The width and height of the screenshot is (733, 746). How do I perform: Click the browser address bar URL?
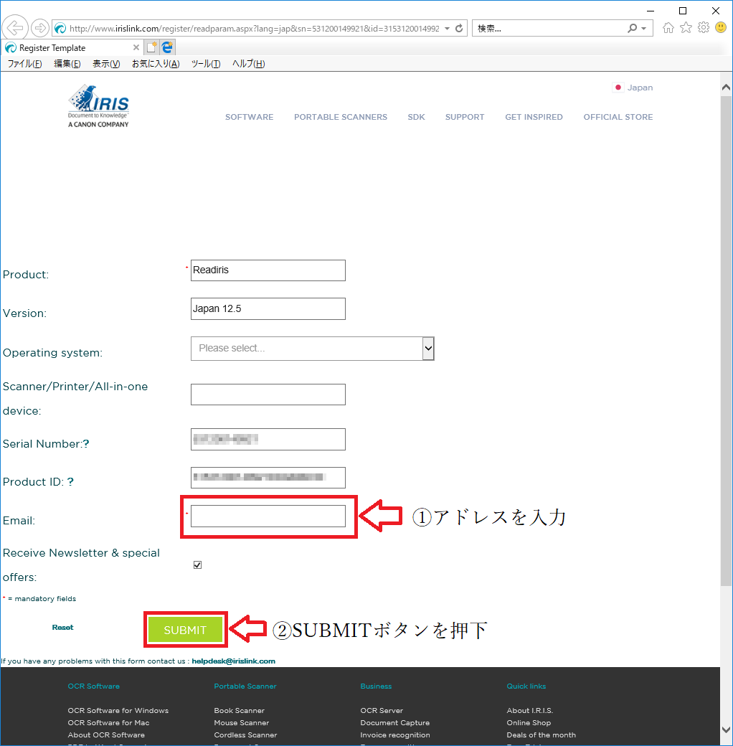click(255, 29)
